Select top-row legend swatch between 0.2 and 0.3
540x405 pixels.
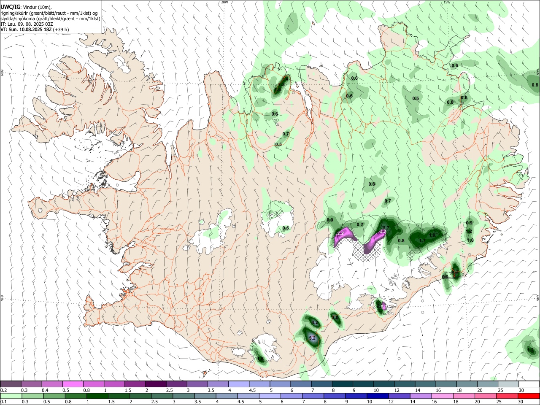click(11, 384)
